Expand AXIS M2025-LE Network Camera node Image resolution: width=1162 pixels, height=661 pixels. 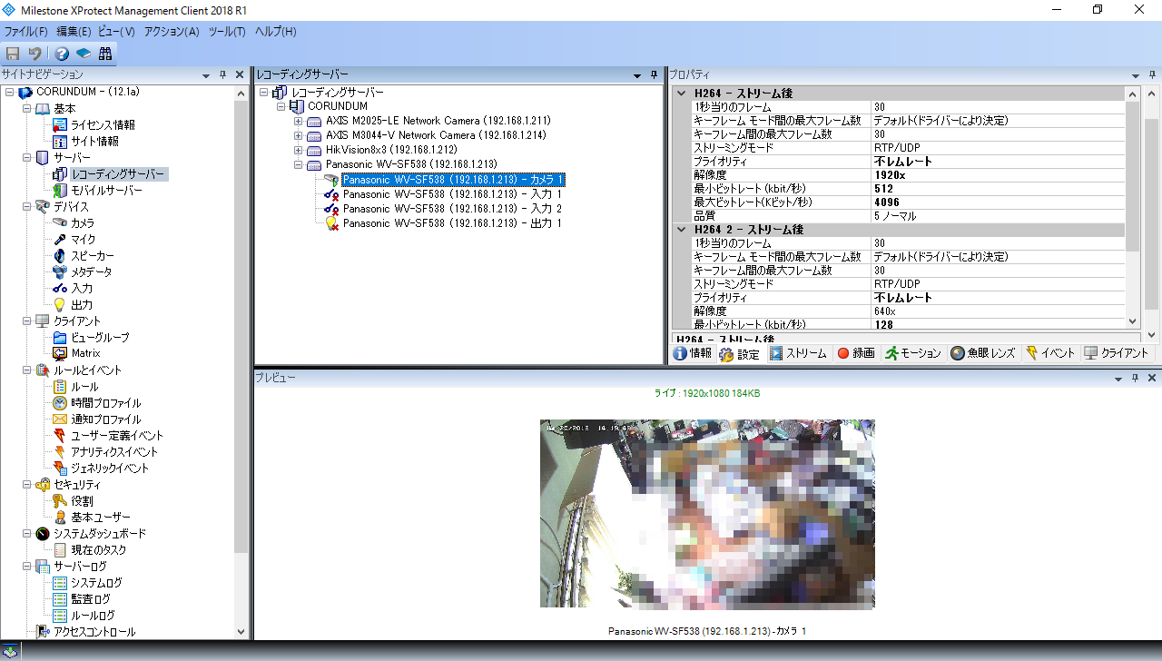click(x=298, y=121)
